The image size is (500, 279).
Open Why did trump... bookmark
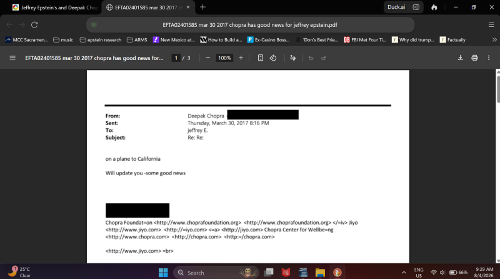pos(413,40)
